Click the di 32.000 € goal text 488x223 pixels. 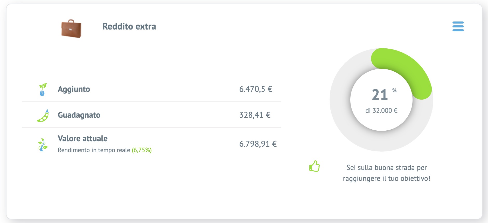click(381, 111)
